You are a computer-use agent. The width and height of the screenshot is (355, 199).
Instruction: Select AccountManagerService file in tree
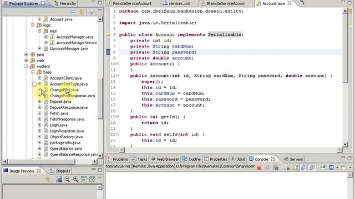tap(77, 43)
